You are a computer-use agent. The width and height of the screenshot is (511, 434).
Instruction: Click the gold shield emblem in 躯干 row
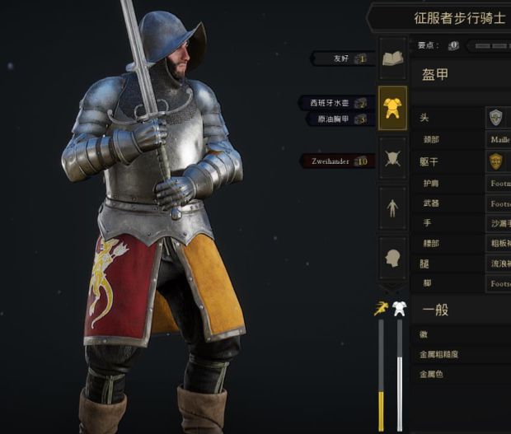[x=495, y=161]
